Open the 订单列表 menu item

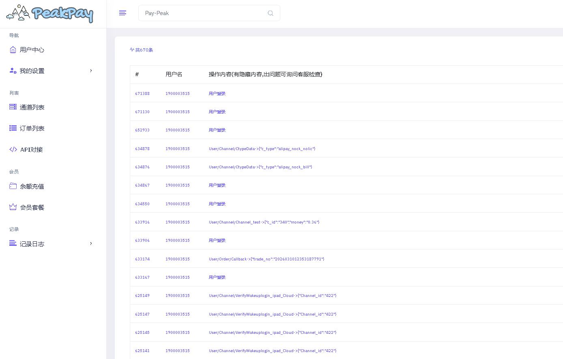[x=32, y=128]
